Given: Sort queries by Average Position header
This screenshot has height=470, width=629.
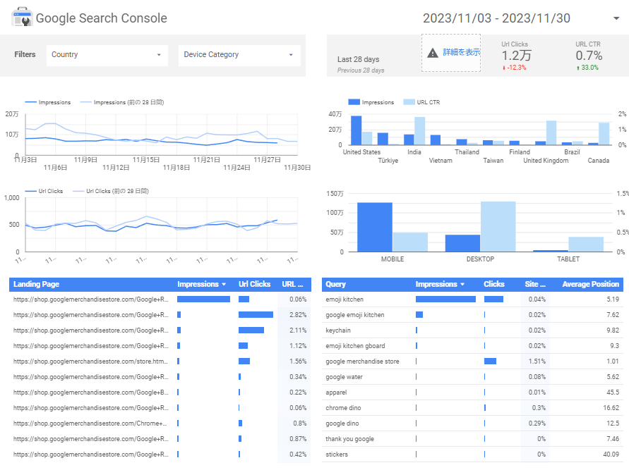Looking at the screenshot, I should pyautogui.click(x=590, y=284).
